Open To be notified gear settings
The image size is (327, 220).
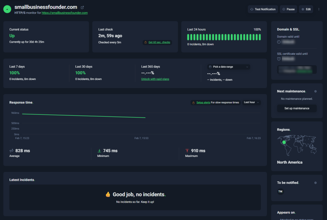pos(315,183)
